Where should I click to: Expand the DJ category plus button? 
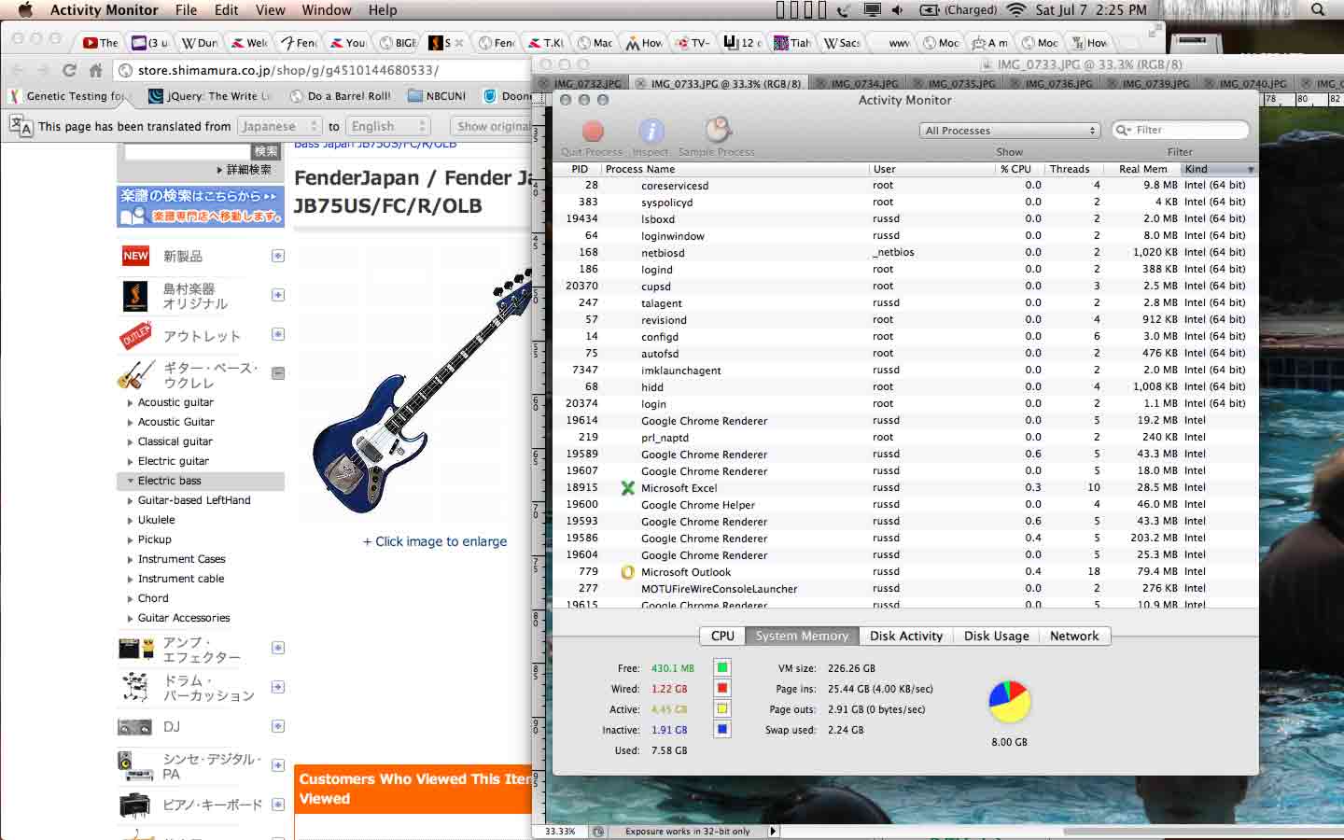tap(278, 726)
